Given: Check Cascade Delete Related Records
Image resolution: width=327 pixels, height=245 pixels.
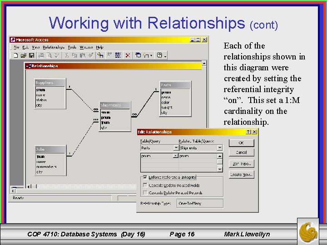Looking at the screenshot, I should coord(145,193).
